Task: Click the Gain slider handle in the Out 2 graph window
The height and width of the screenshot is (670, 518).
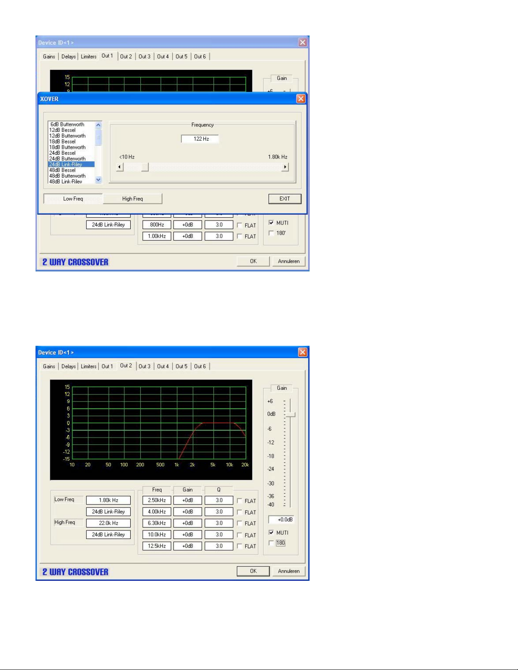Action: click(x=290, y=415)
